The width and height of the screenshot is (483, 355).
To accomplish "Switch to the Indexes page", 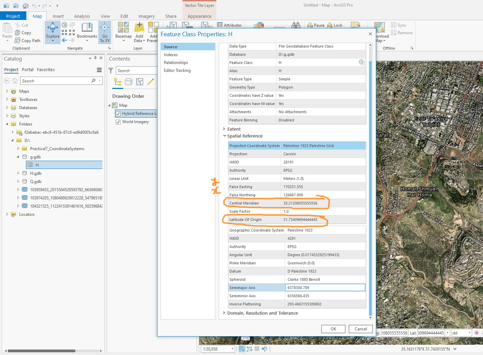I will click(x=171, y=55).
